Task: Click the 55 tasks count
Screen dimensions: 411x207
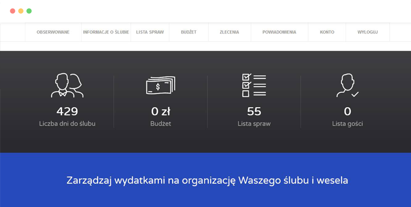Action: (x=254, y=111)
